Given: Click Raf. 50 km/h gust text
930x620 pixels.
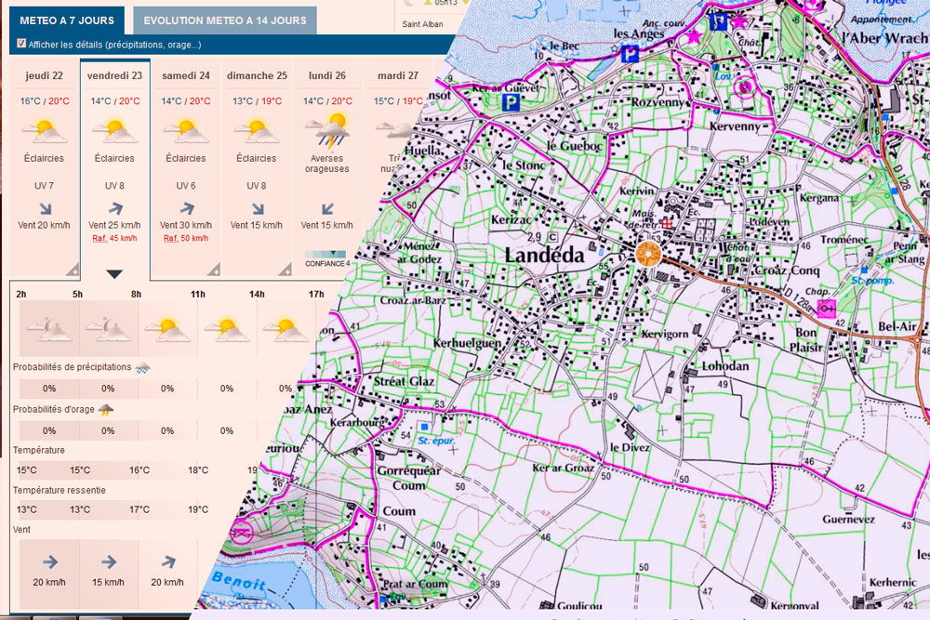Looking at the screenshot, I should pyautogui.click(x=186, y=238).
